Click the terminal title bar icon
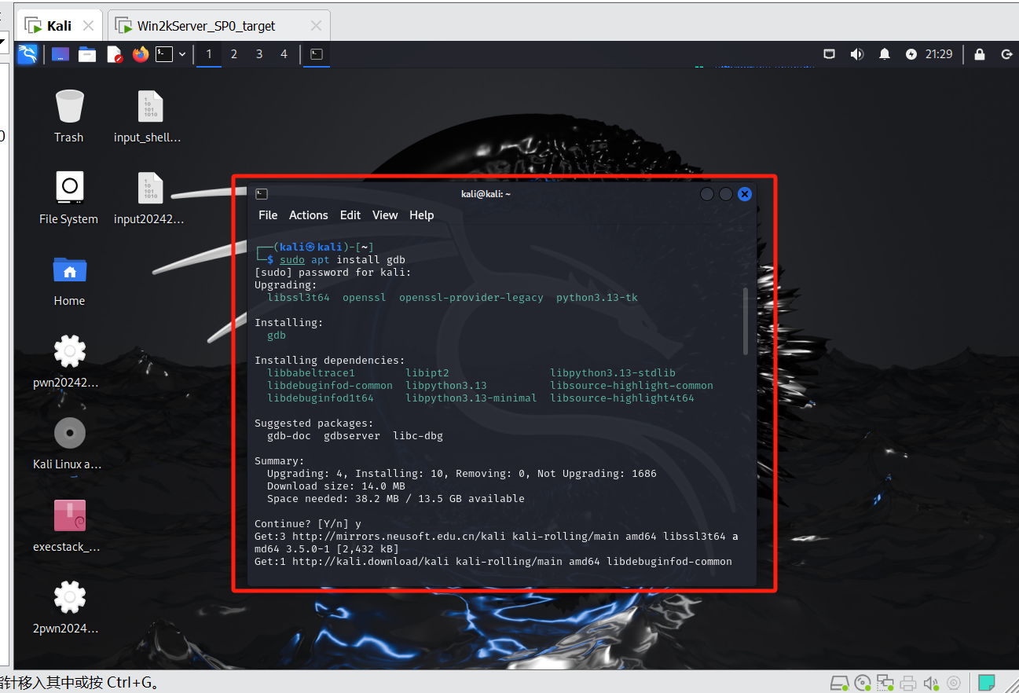Image resolution: width=1019 pixels, height=693 pixels. [262, 194]
